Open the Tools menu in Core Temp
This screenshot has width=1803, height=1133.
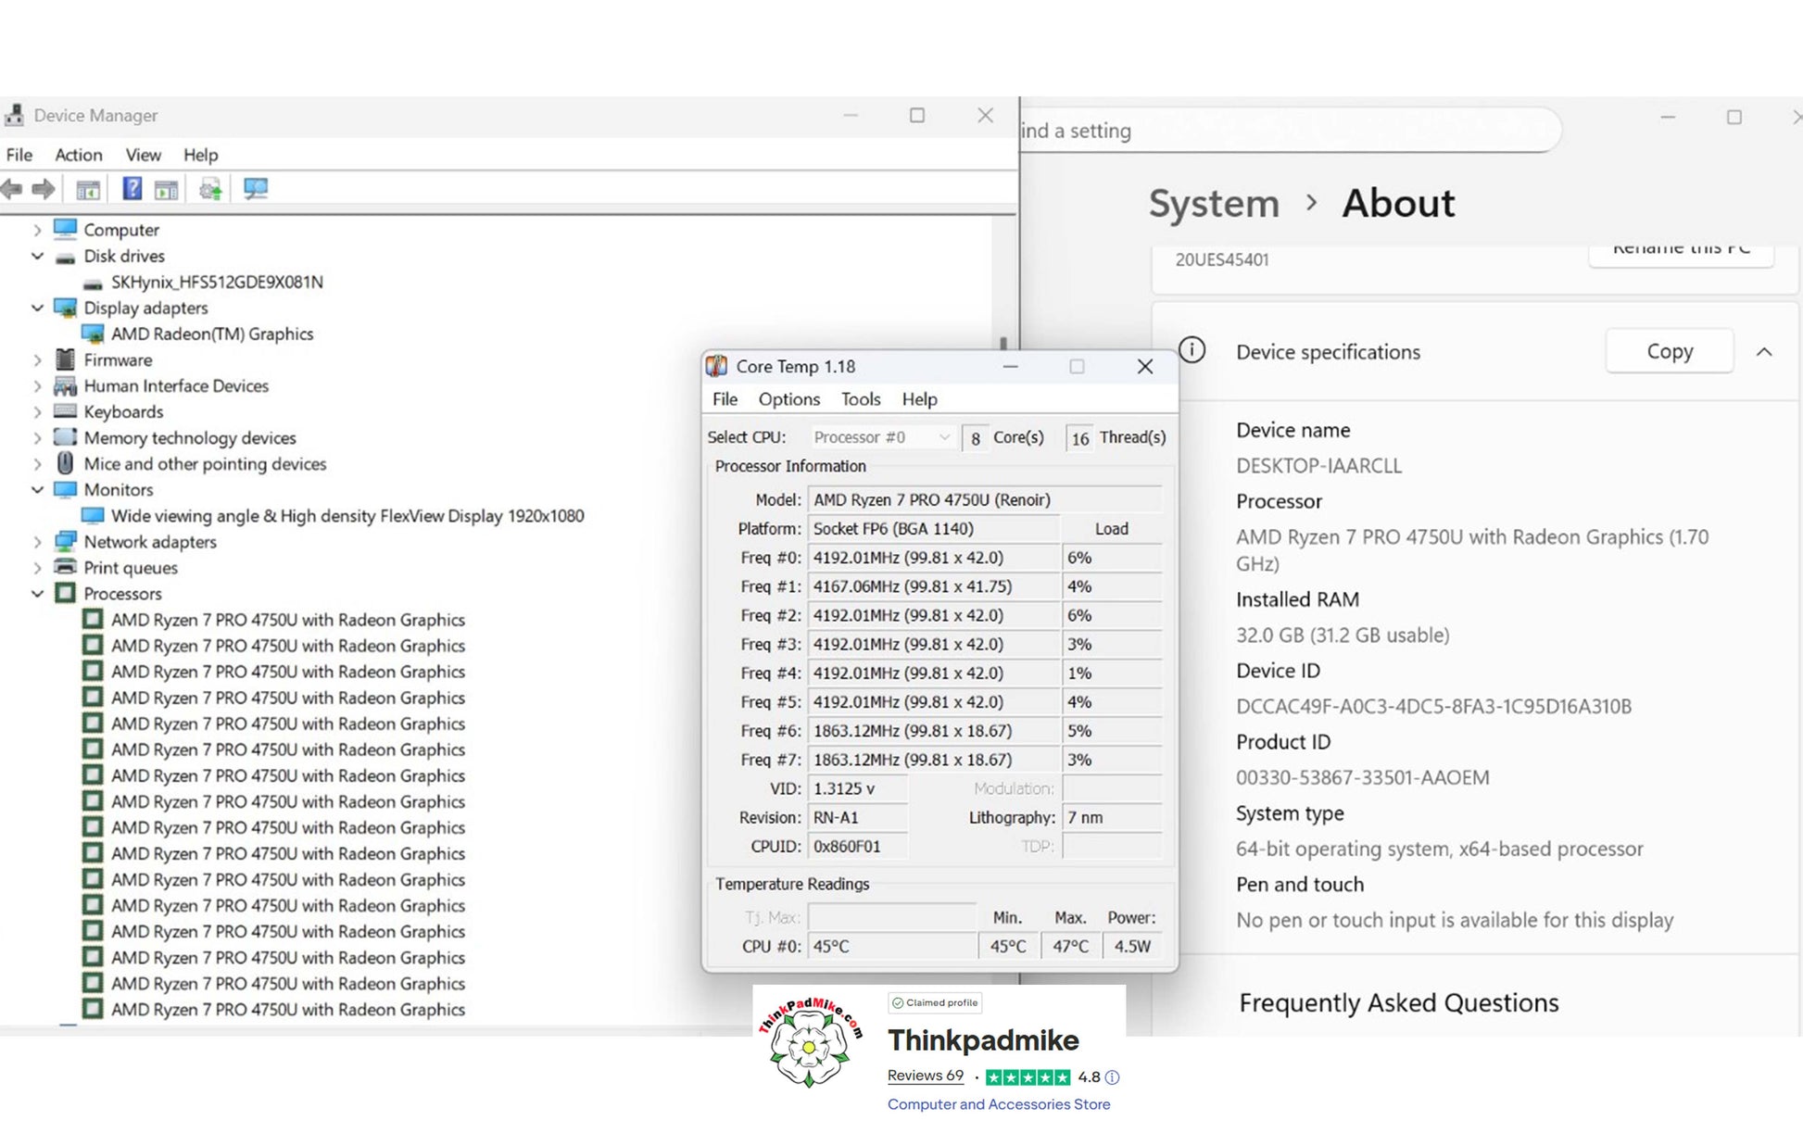[x=860, y=399]
